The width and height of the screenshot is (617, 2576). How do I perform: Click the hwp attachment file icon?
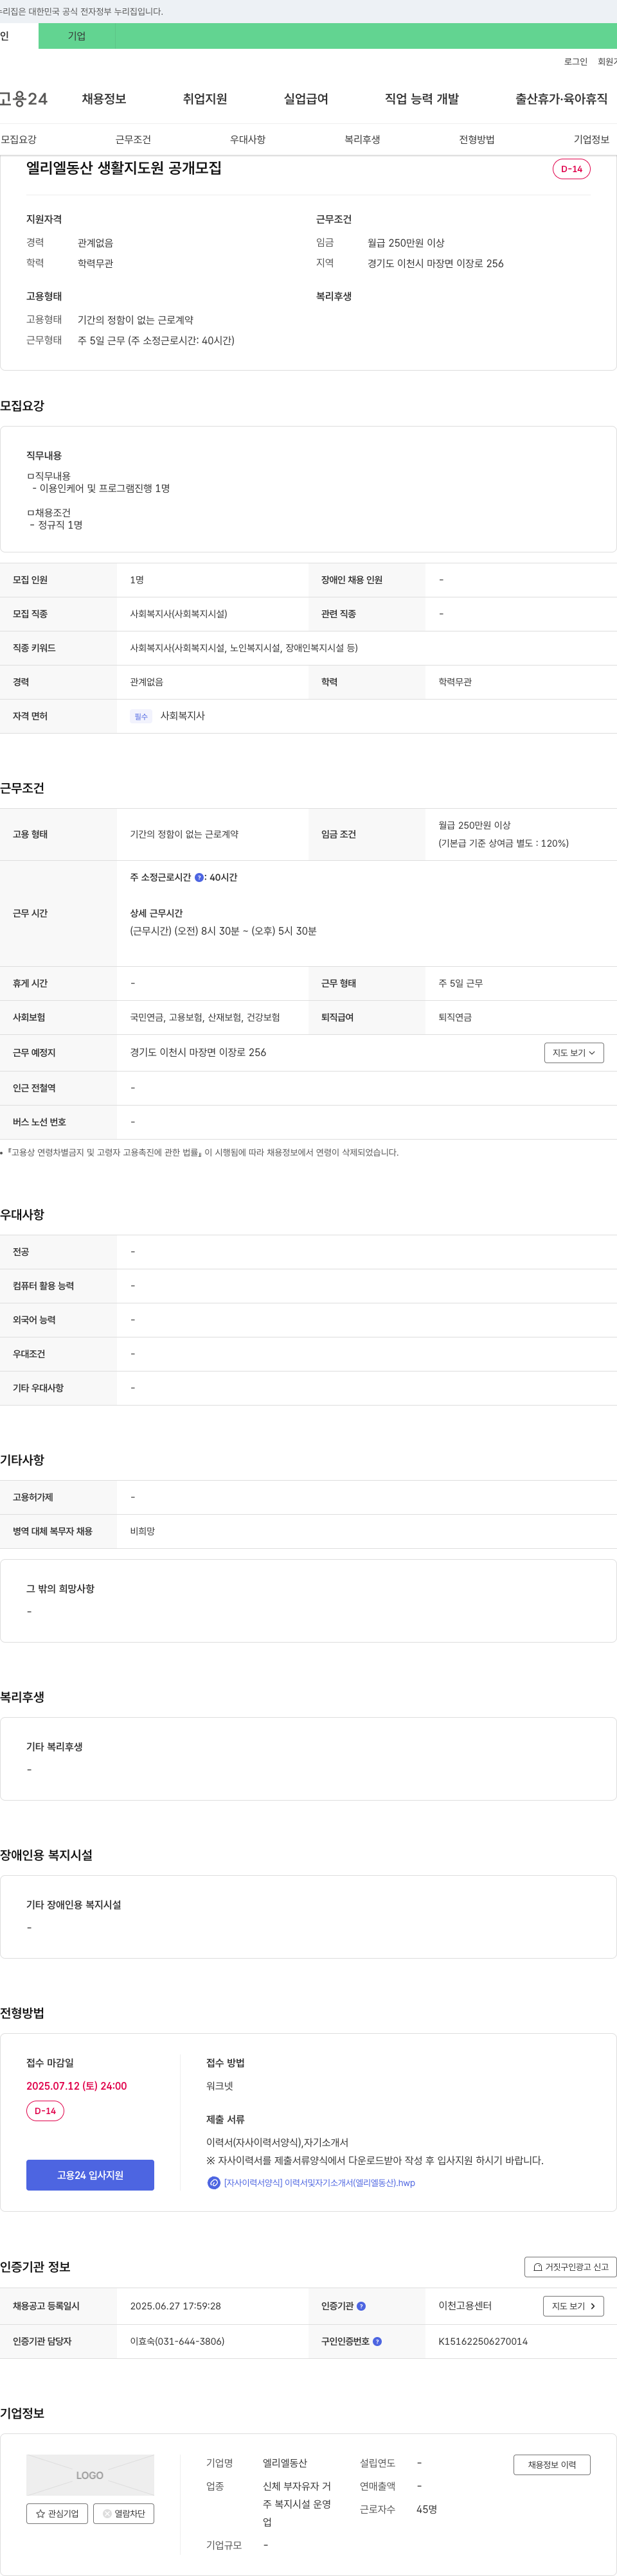point(213,2183)
